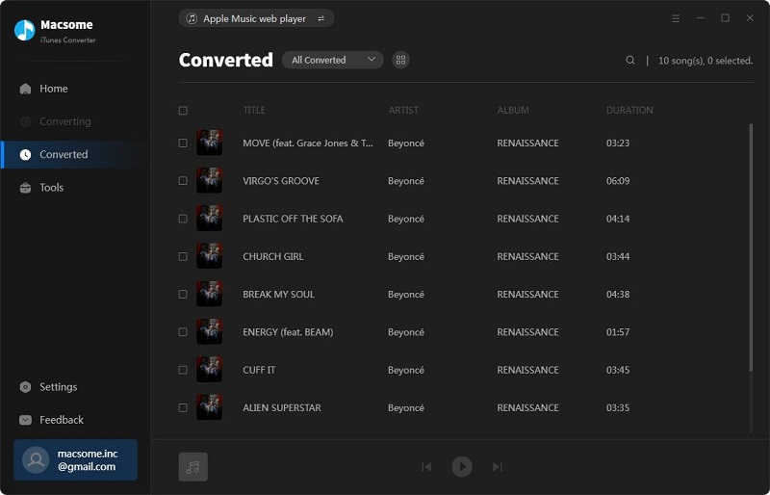Click the Tools toolbox icon
770x495 pixels.
pyautogui.click(x=25, y=187)
